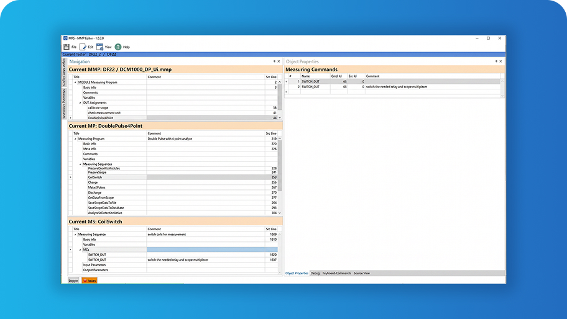
Task: Close the Object Properties panel
Action: pos(501,61)
